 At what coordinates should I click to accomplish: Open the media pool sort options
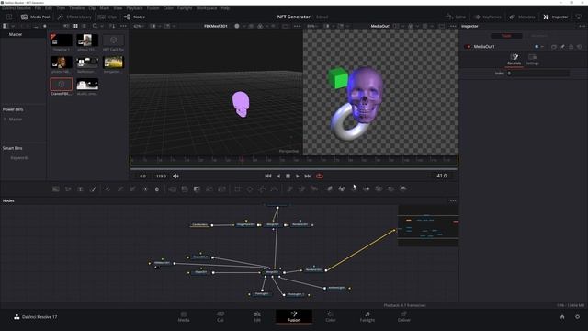112,26
